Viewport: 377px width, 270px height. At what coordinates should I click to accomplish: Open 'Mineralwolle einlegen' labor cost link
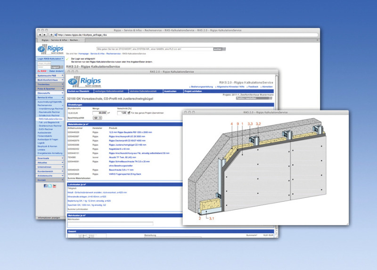(87, 196)
